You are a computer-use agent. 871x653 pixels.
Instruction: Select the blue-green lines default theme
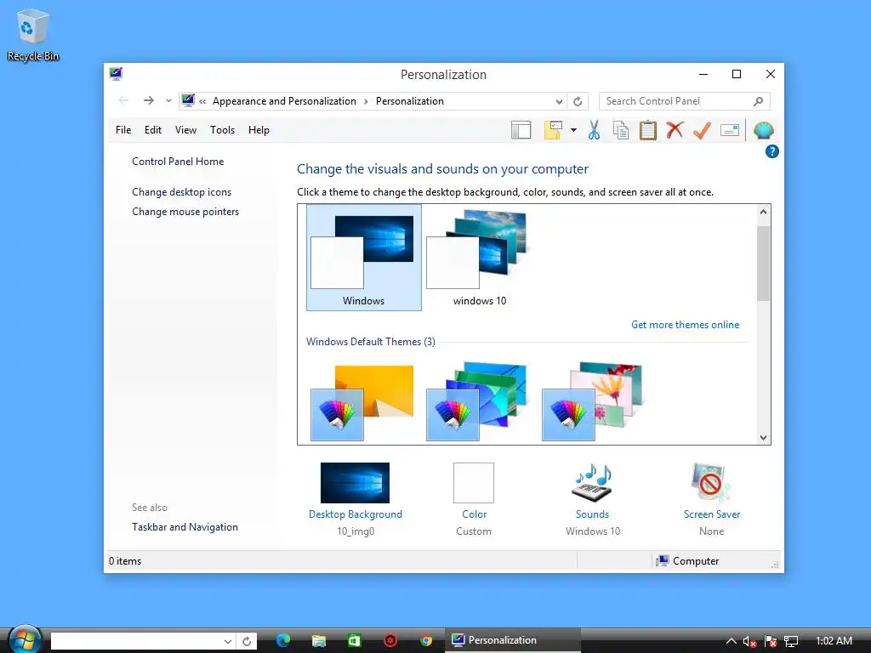(x=476, y=401)
